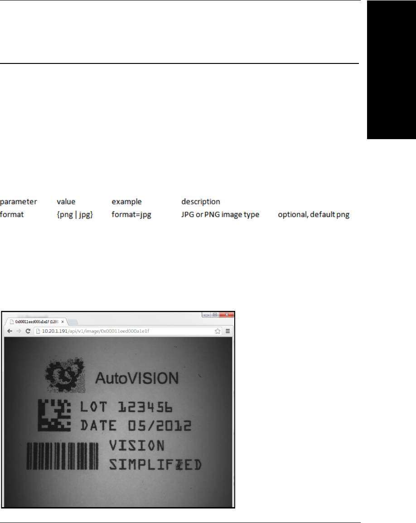Click 'JPG or PNG image type' description
This screenshot has width=416, height=523.
click(220, 214)
